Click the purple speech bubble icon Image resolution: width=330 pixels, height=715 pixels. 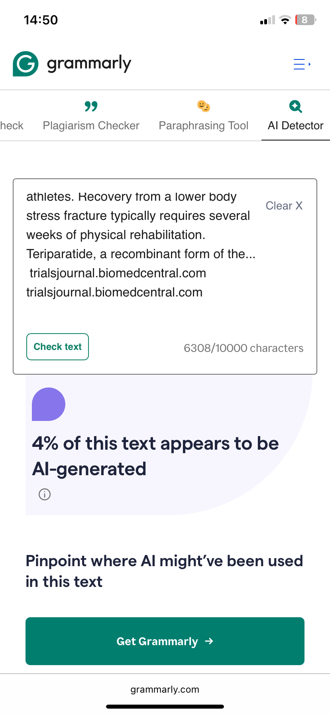48,404
